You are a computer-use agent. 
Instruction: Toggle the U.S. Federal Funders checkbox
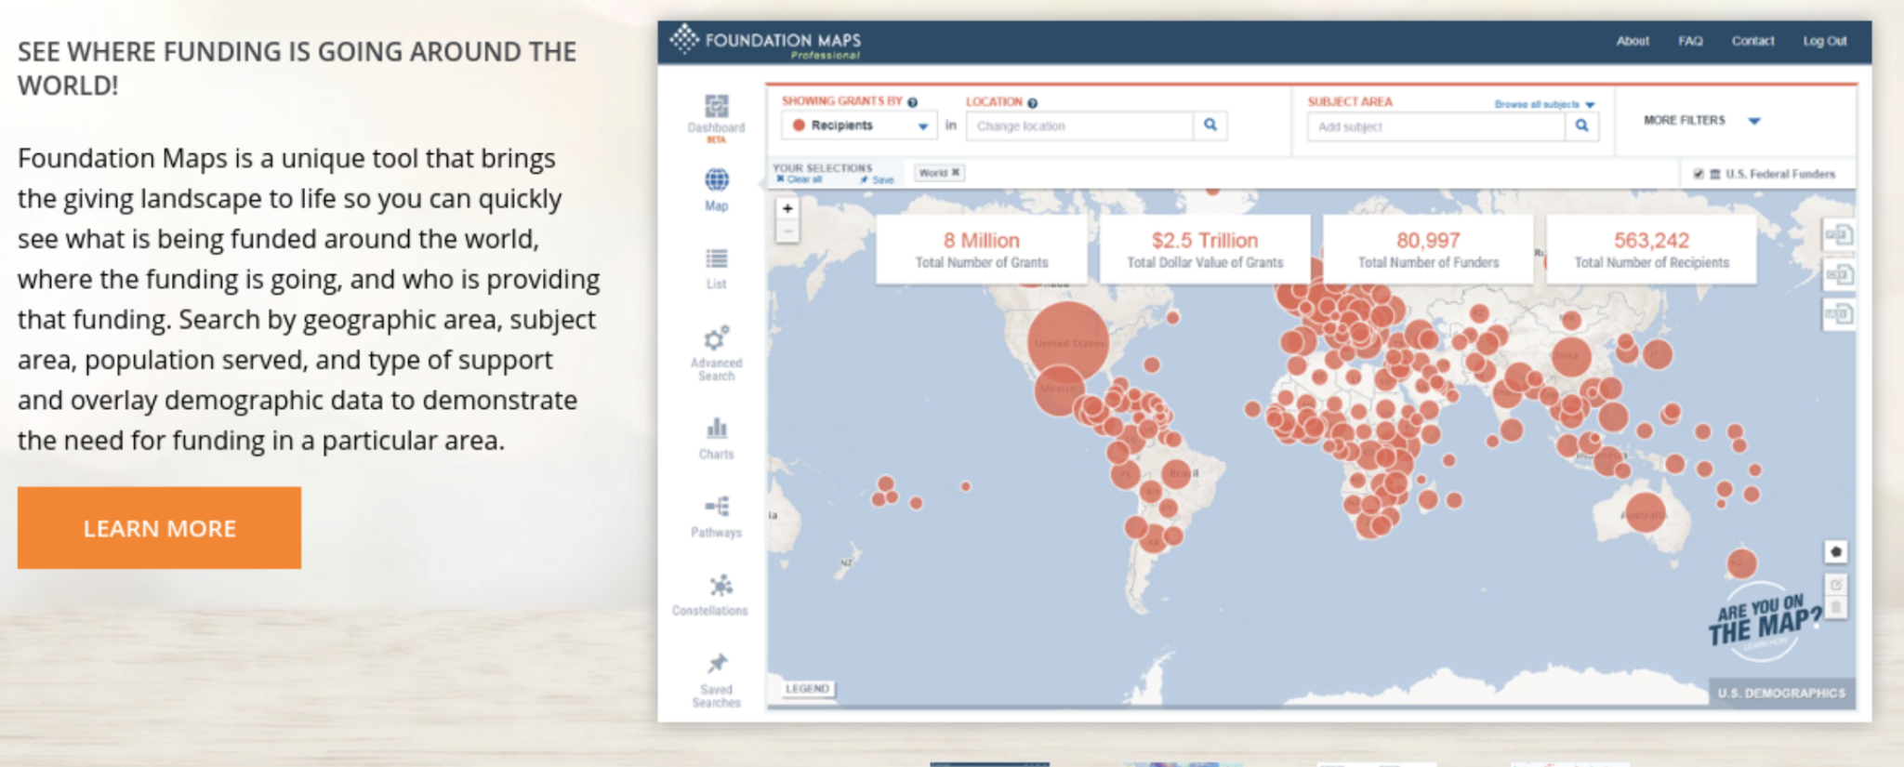tap(1699, 174)
